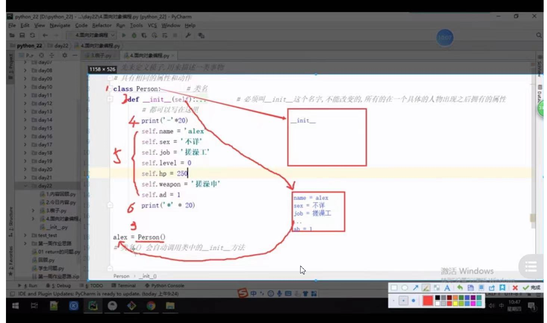Select the arrow annotation tool
The image size is (547, 323).
[x=416, y=288]
